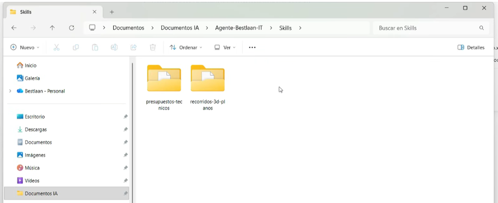Click the pin icon next to Documentos
The width and height of the screenshot is (498, 203).
tap(125, 142)
